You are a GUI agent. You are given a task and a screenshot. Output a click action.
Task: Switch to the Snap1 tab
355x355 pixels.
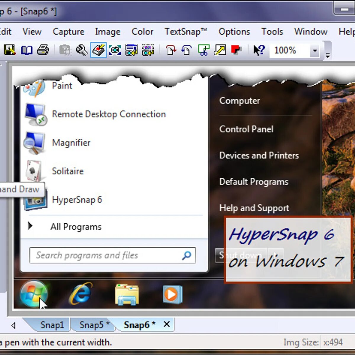click(x=52, y=325)
